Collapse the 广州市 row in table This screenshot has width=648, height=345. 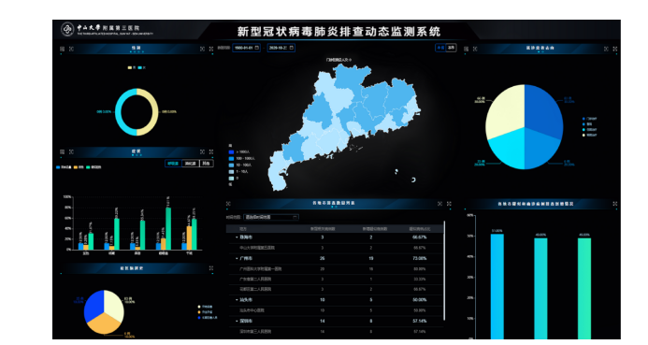(237, 259)
